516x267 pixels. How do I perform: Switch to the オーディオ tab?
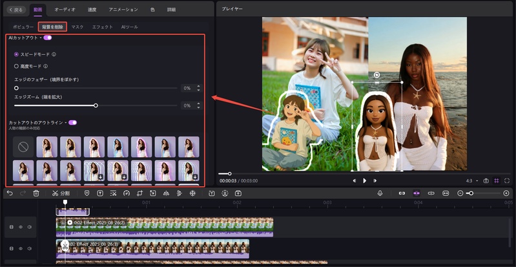65,10
